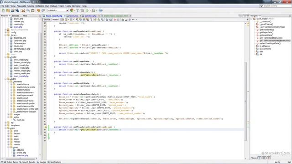Switch to the selection.php editor tab
Viewport: 292px width, 164px height.
[91, 16]
